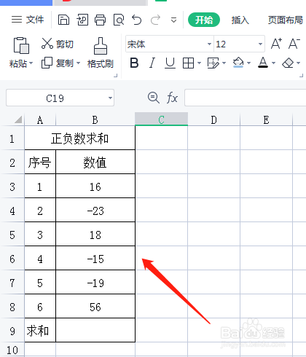The image size is (306, 357).
Task: Click the fx insert function icon
Action: click(x=172, y=98)
